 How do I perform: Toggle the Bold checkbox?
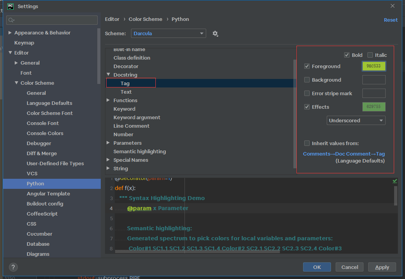346,55
